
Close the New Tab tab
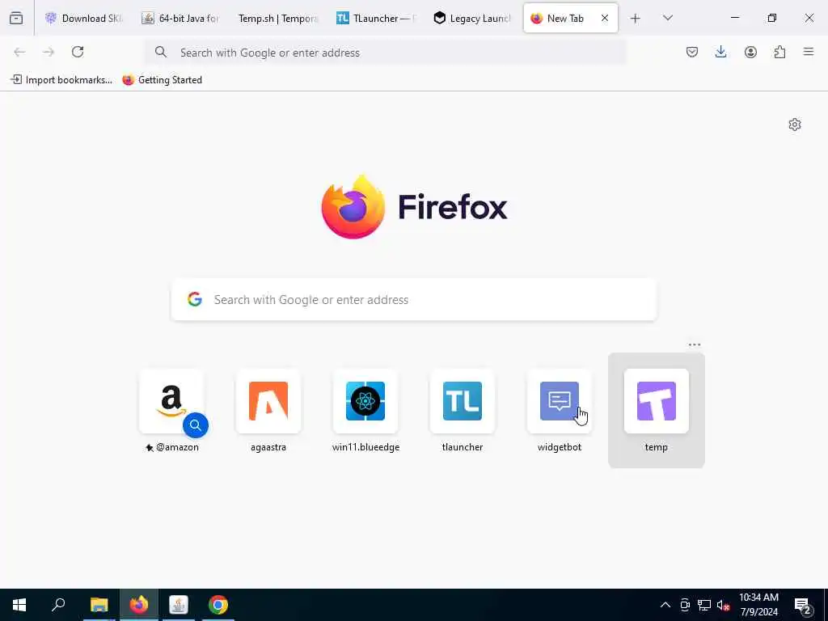(x=605, y=19)
